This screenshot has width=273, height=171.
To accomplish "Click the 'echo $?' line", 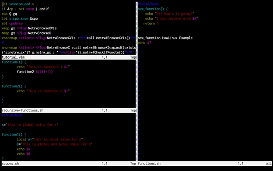I will tap(144, 43).
